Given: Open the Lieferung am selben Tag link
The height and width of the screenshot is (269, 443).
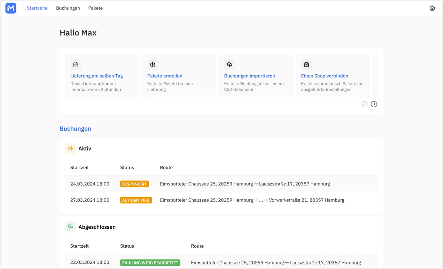Looking at the screenshot, I should 97,76.
